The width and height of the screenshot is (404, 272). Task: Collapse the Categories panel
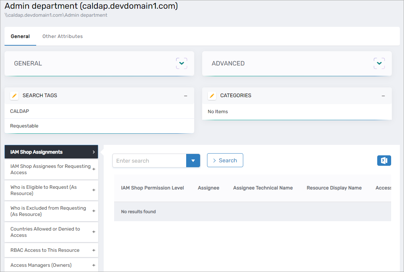[383, 96]
